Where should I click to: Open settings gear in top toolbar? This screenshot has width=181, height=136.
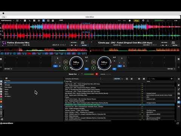[143, 20]
